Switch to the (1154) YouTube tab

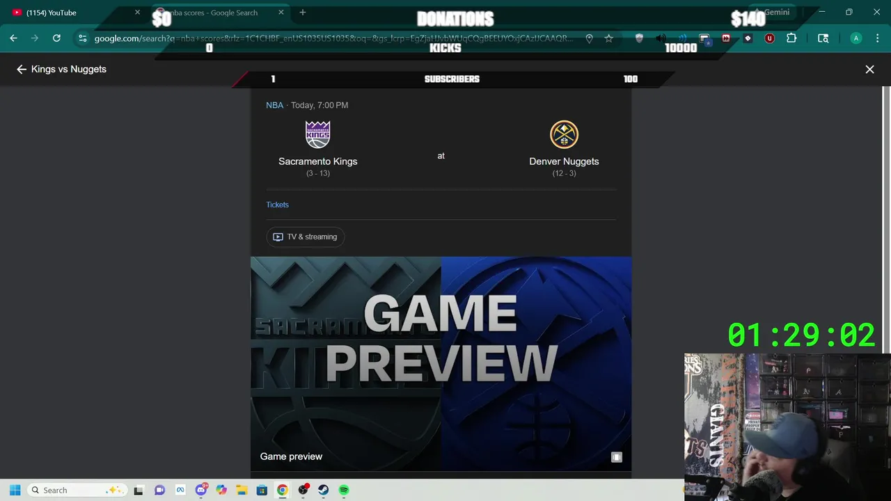click(77, 13)
